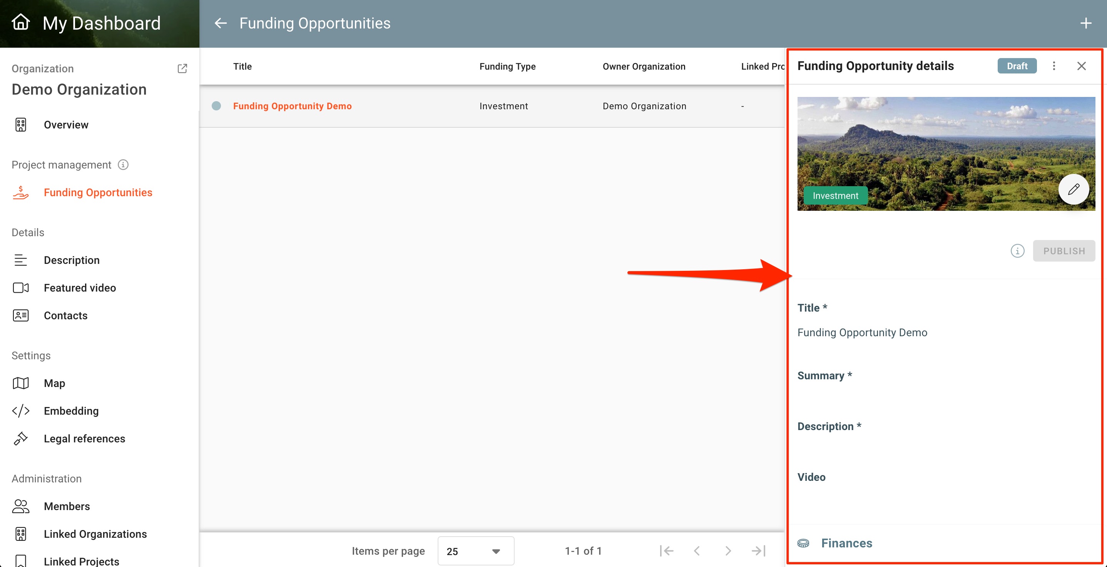Image resolution: width=1107 pixels, height=567 pixels.
Task: Click the Draft status badge
Action: click(1017, 66)
